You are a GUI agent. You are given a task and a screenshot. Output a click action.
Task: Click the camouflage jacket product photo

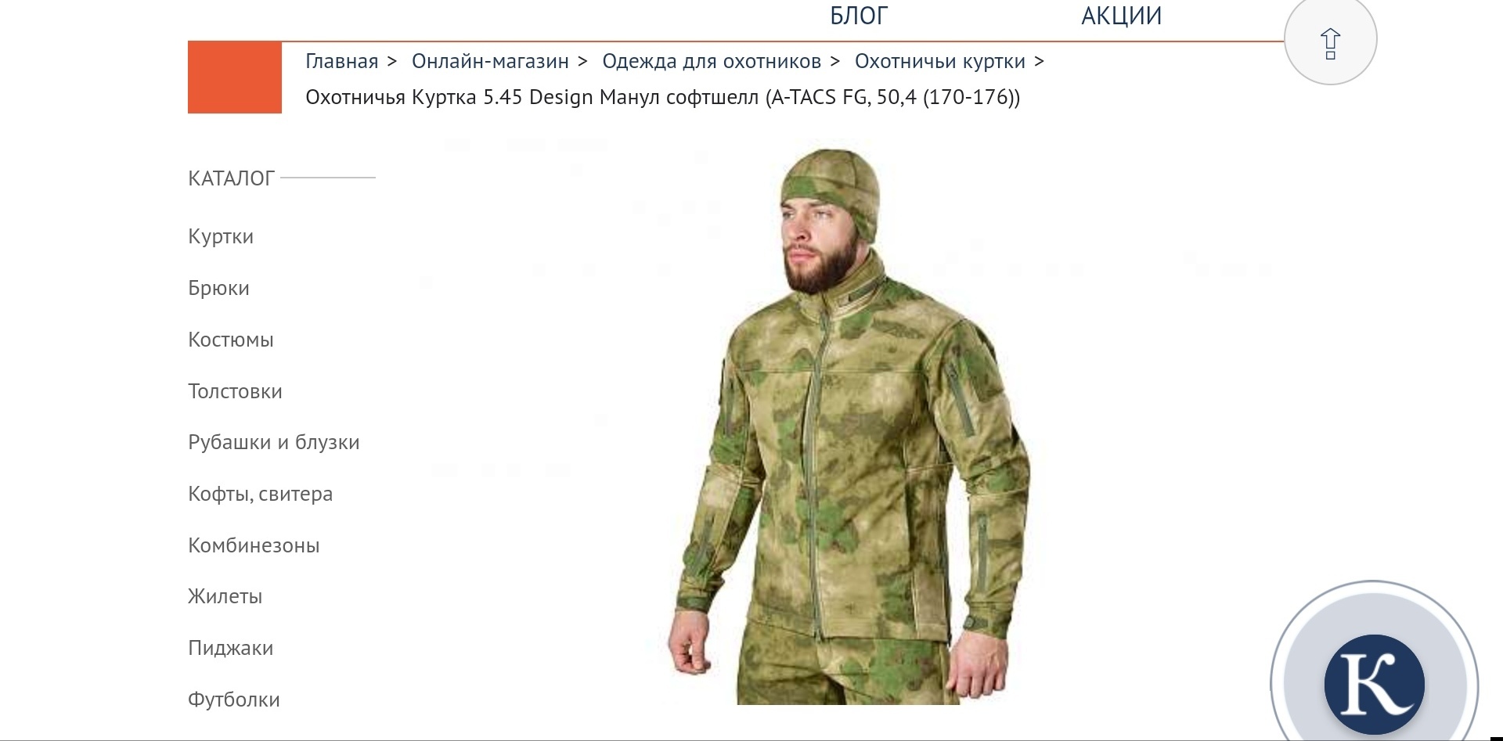click(x=849, y=426)
